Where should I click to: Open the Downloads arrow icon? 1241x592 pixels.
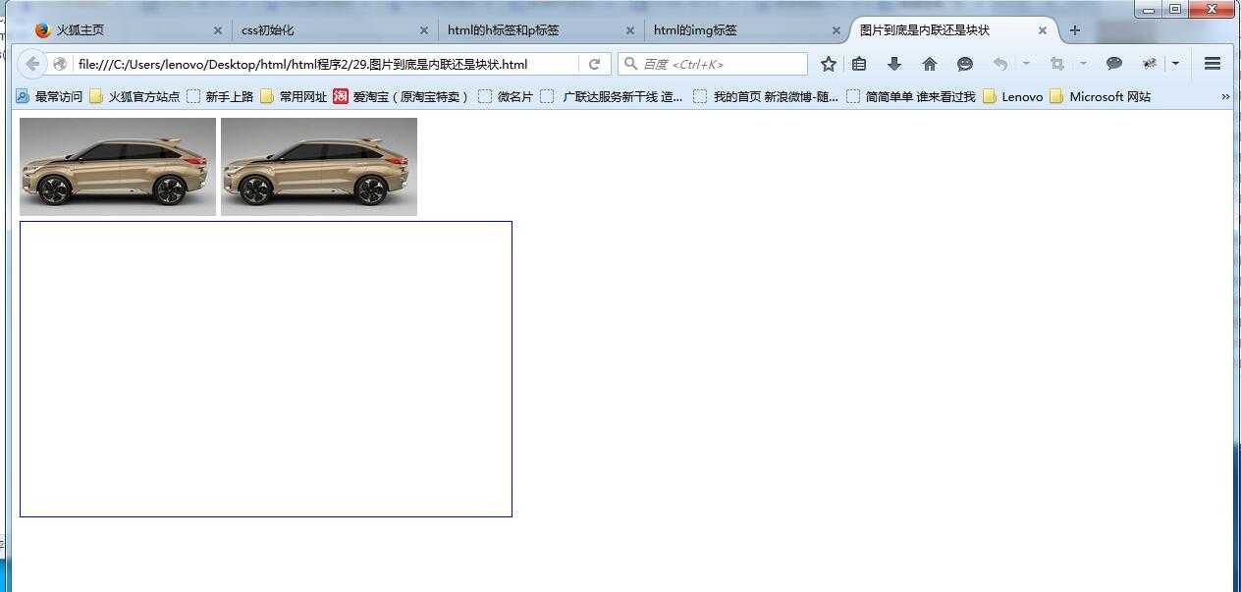[x=894, y=64]
